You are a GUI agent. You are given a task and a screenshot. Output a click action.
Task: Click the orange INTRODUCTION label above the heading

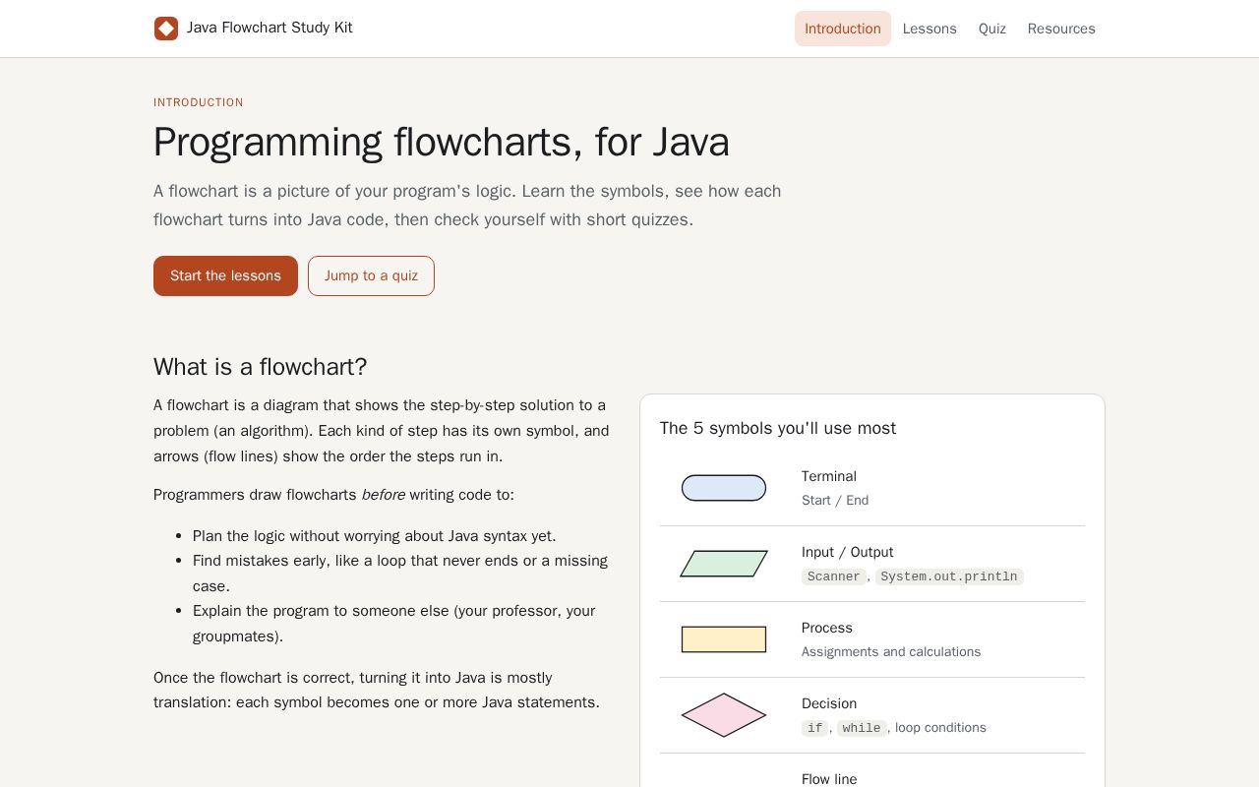coord(199,102)
